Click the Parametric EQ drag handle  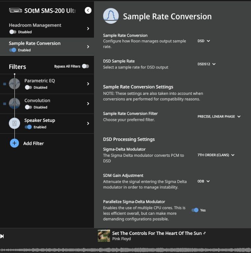pos(5,84)
